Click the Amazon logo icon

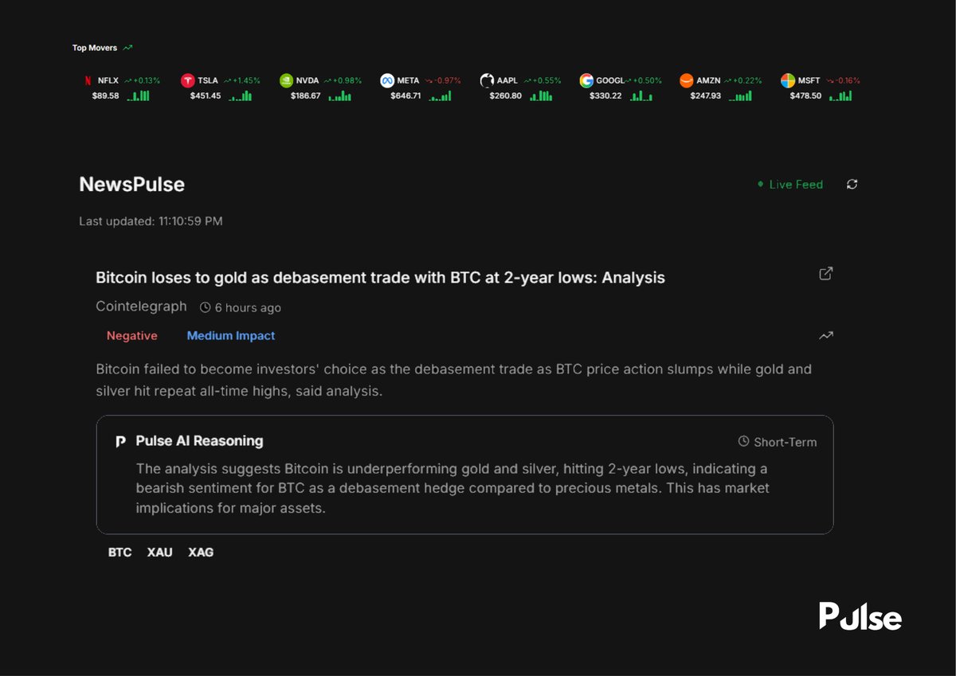[x=687, y=80]
